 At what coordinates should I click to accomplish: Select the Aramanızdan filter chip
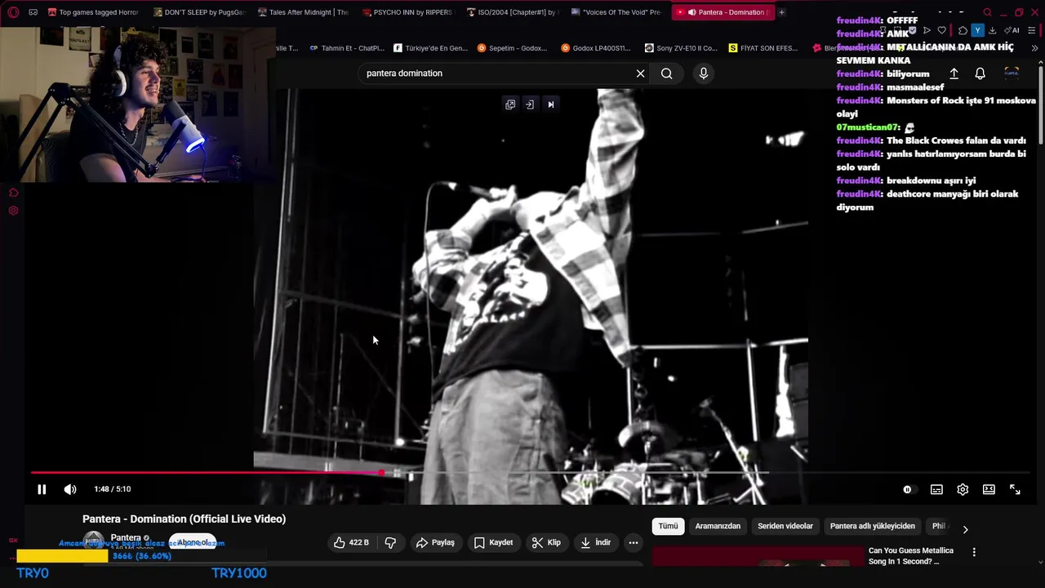pos(718,526)
